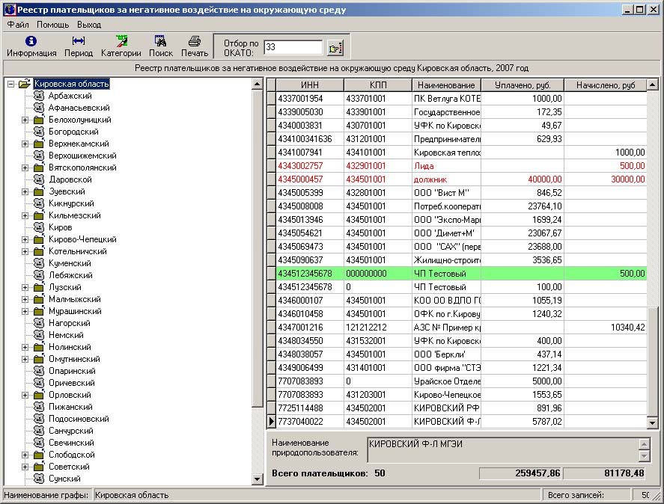Click the ИНН column header
The image size is (664, 504).
point(309,85)
